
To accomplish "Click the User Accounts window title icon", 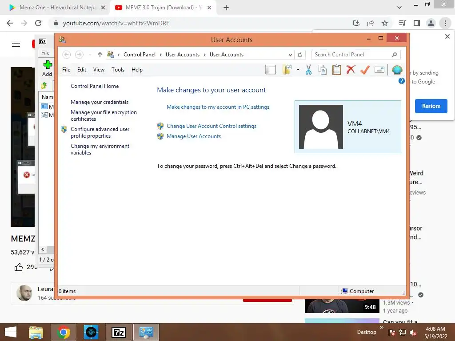I will click(62, 40).
